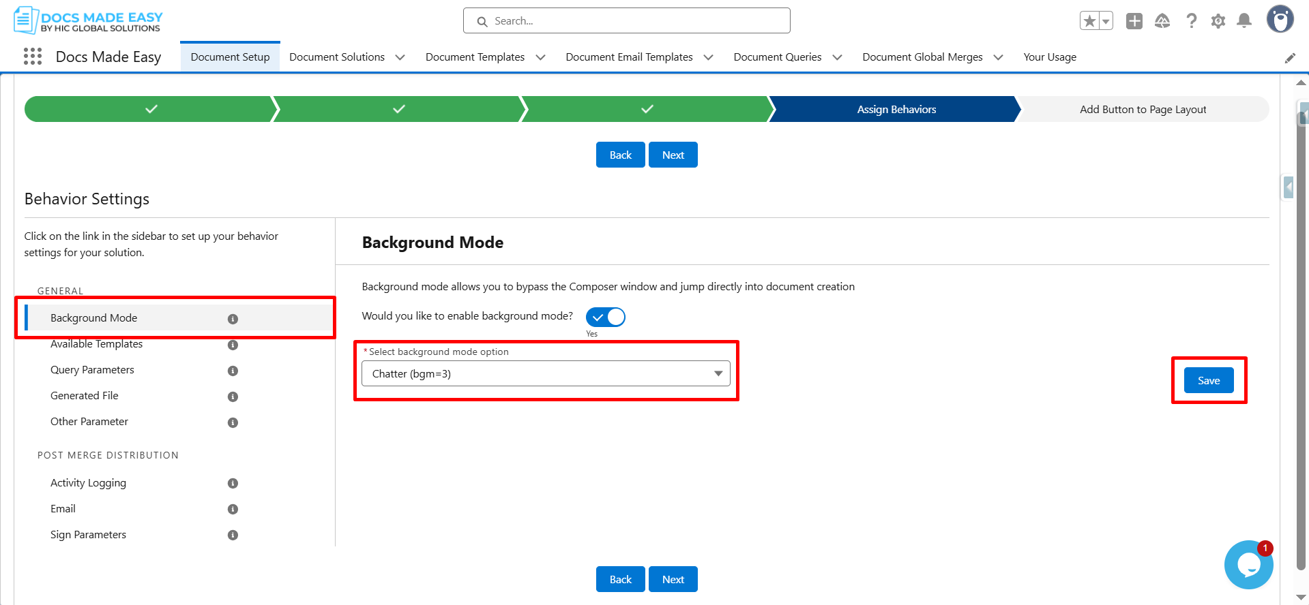Switch to the Your Usage tab
1309x605 pixels.
(x=1050, y=57)
